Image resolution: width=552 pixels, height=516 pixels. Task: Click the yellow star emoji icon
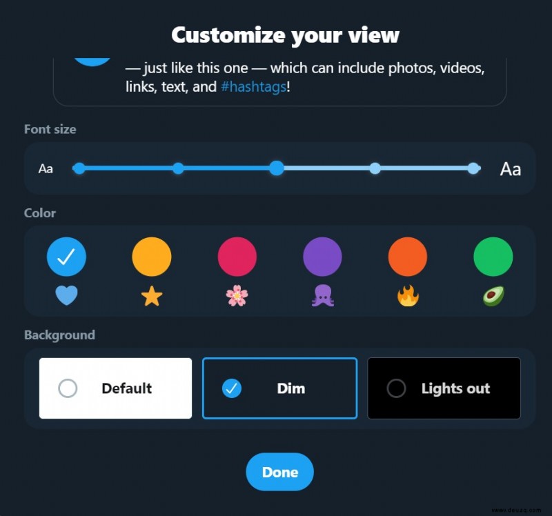pyautogui.click(x=152, y=296)
